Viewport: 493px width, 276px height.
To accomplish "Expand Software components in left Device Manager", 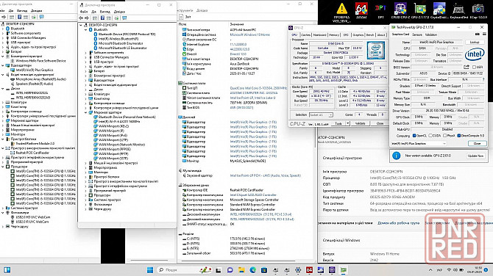I will point(3,33).
